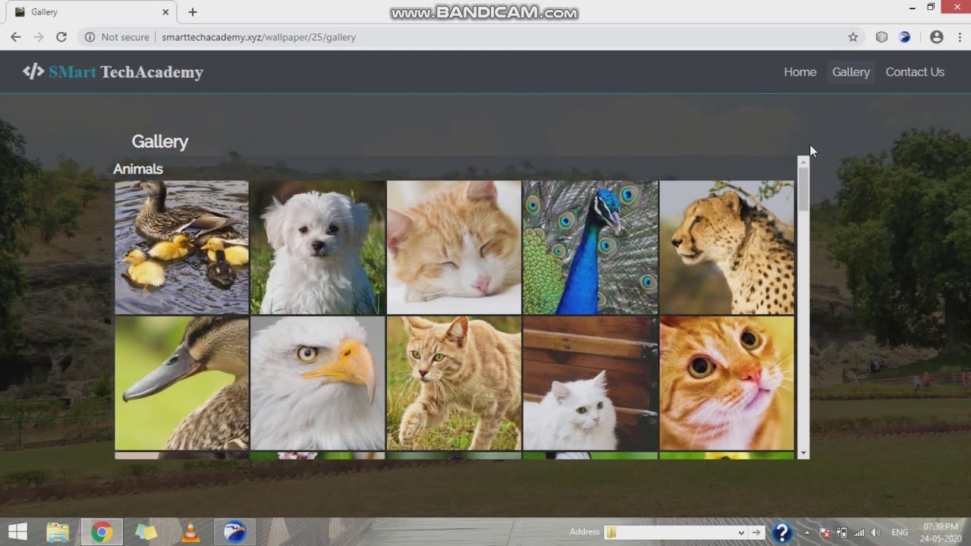Viewport: 971px width, 546px height.
Task: Open the white fluffy cat photo
Action: pos(590,383)
